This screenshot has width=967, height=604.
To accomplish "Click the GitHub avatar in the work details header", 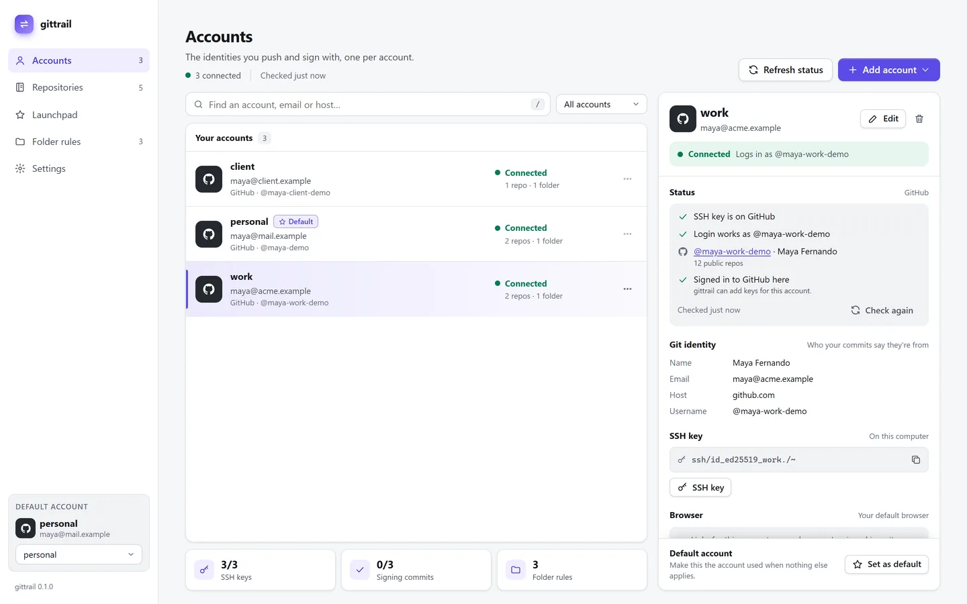I will (x=683, y=119).
